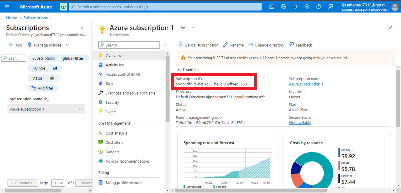Click Add filter button
Screen dimensions: 401x193
pos(43,88)
